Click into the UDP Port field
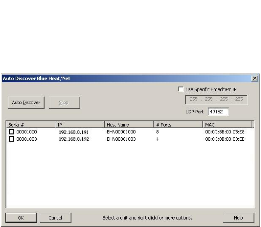This screenshot has width=261, height=227. coord(218,112)
